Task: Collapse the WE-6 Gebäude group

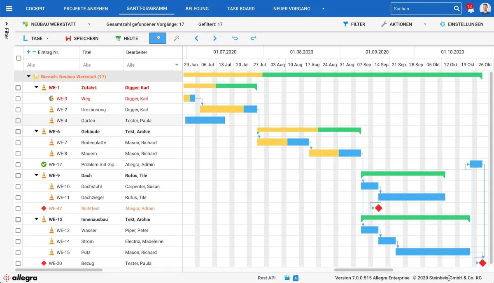Action: click(36, 131)
